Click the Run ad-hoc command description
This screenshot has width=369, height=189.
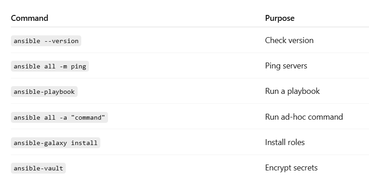pyautogui.click(x=304, y=117)
